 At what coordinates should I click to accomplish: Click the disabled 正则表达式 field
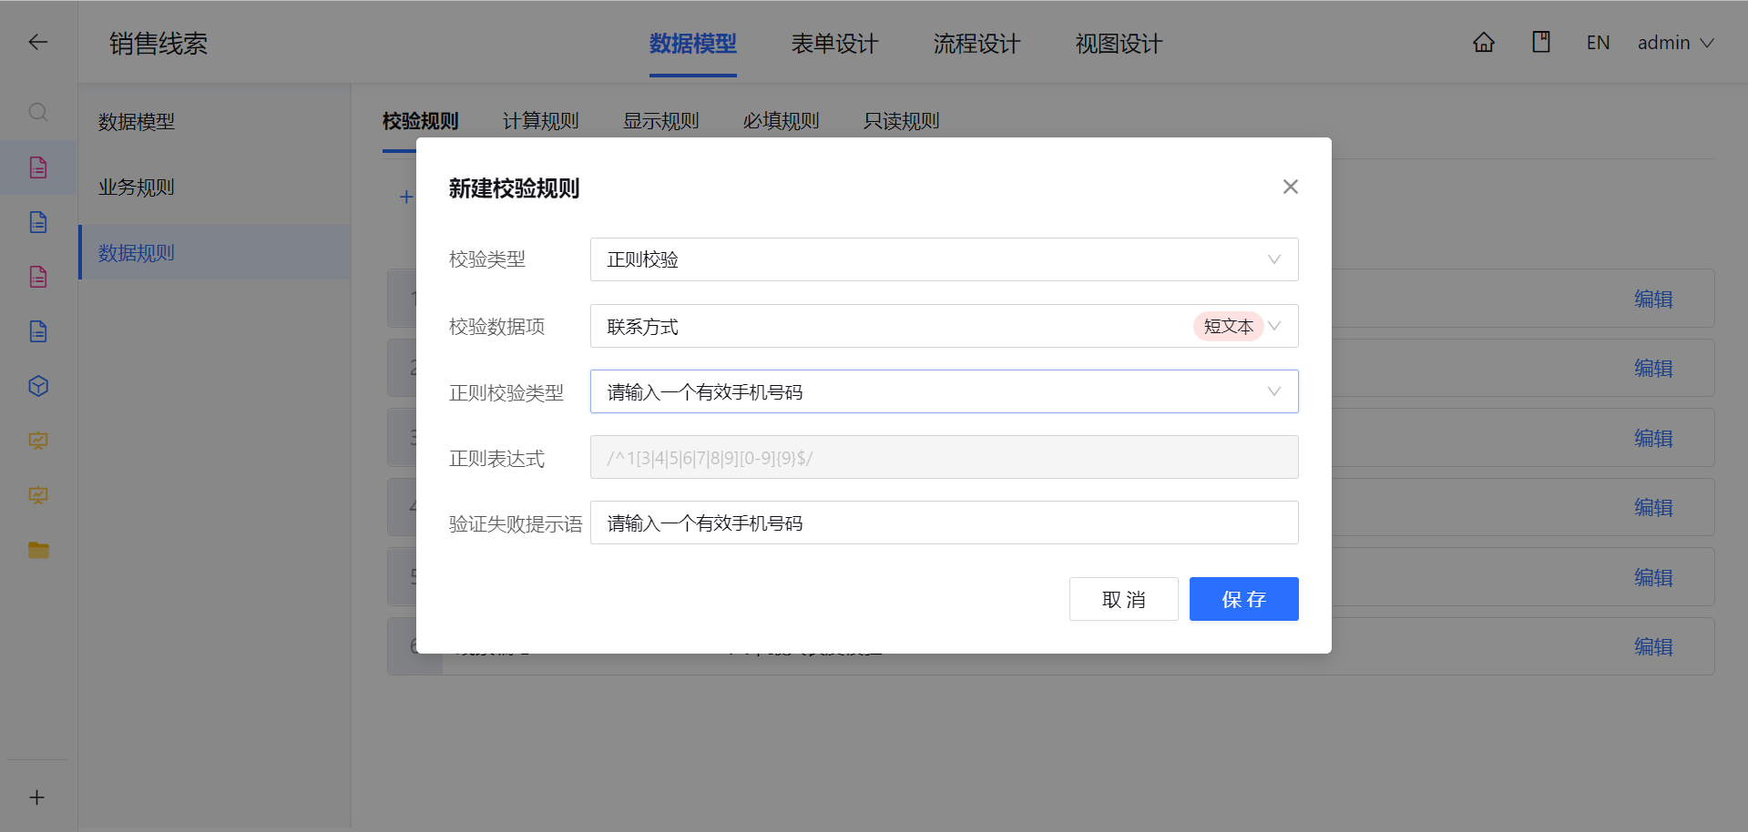[945, 457]
